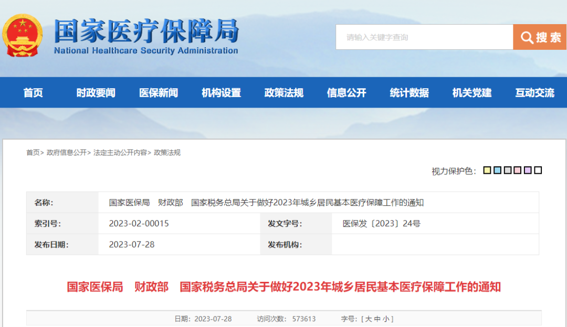Select the white eye-protection color swatch

pyautogui.click(x=538, y=170)
